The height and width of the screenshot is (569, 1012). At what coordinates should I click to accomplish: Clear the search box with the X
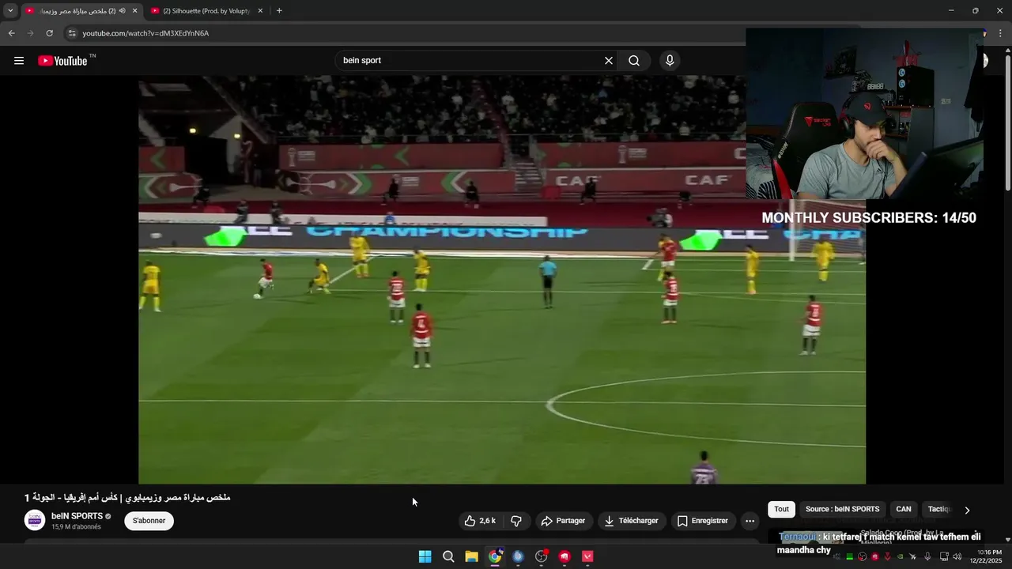(609, 61)
